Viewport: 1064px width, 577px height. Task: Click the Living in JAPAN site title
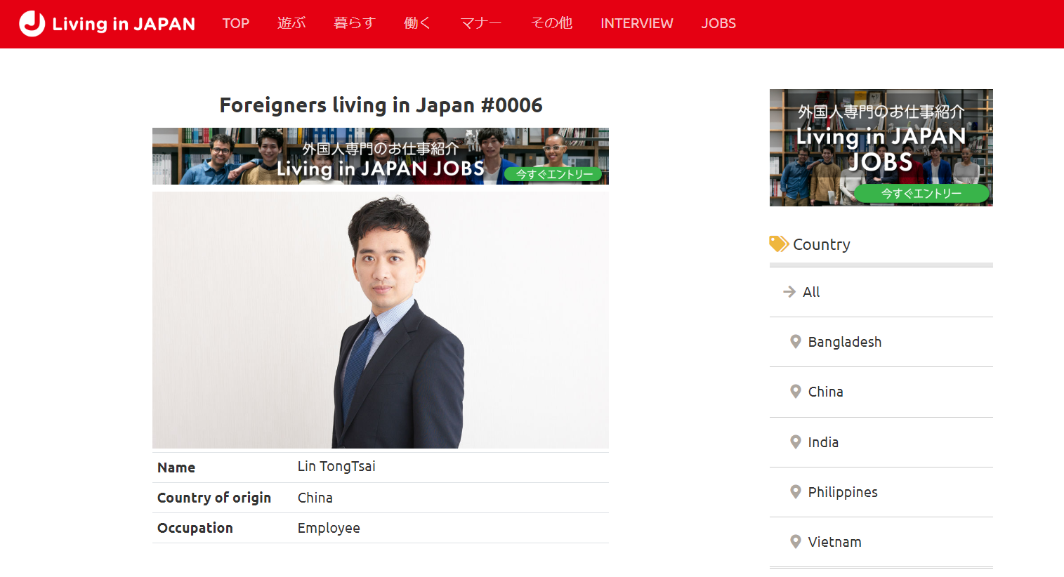click(x=124, y=24)
